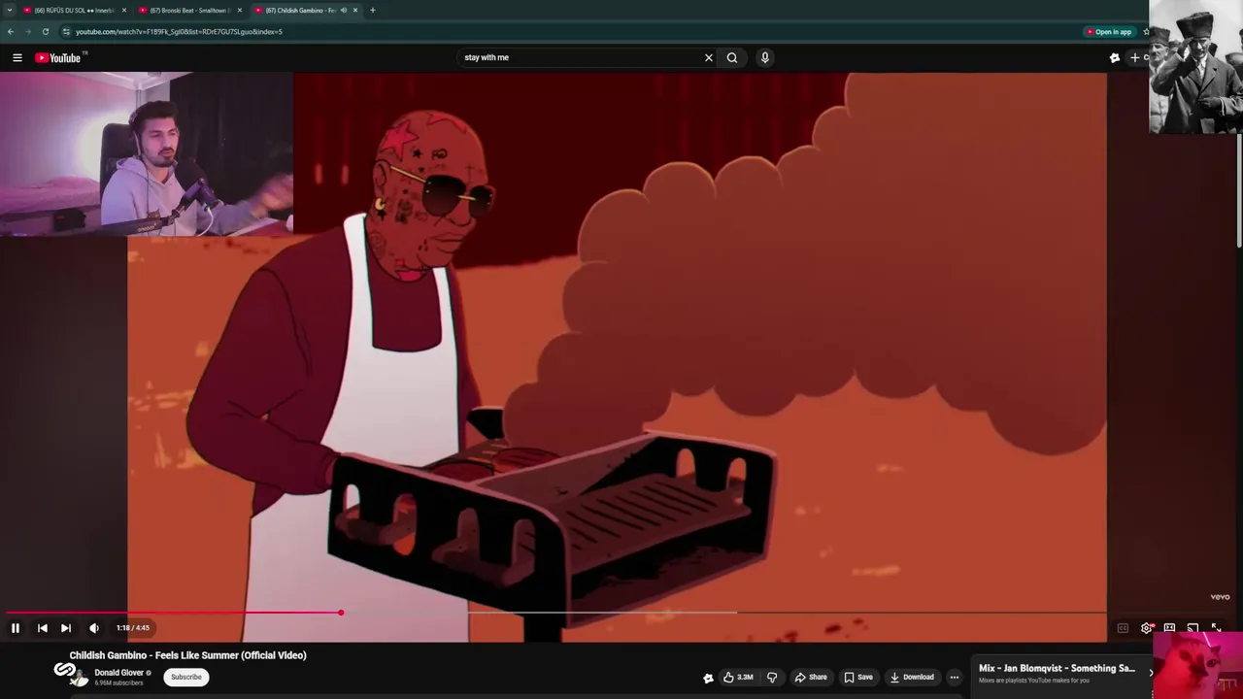Save the video to a playlist
Screen dimensions: 1243x699
click(x=857, y=678)
